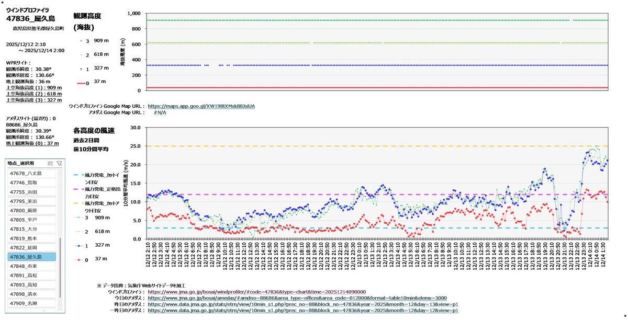Select slicer item 47891_高松

(31, 276)
